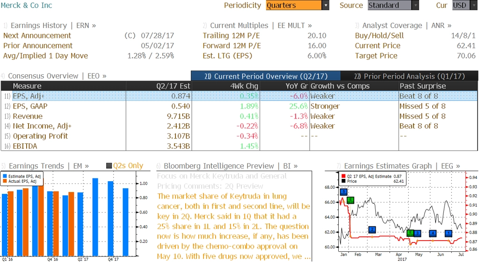Click the January green E earnings marker
This screenshot has height=263, width=479.
(x=350, y=200)
